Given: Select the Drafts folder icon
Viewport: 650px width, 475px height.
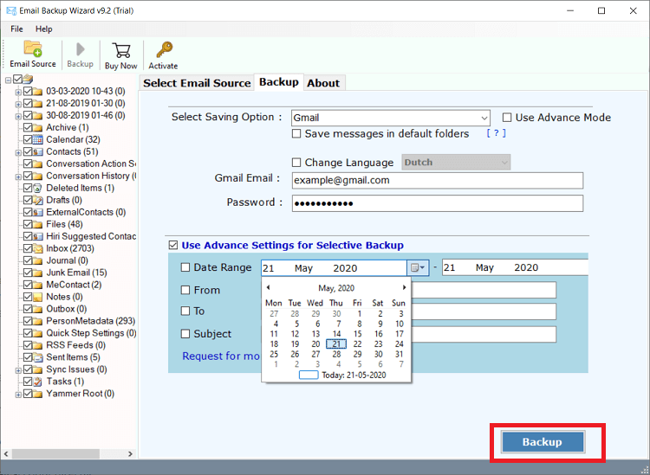Looking at the screenshot, I should [x=38, y=200].
